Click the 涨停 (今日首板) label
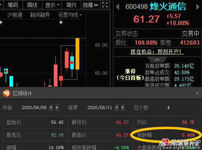This screenshot has width=202, height=150. (130, 74)
